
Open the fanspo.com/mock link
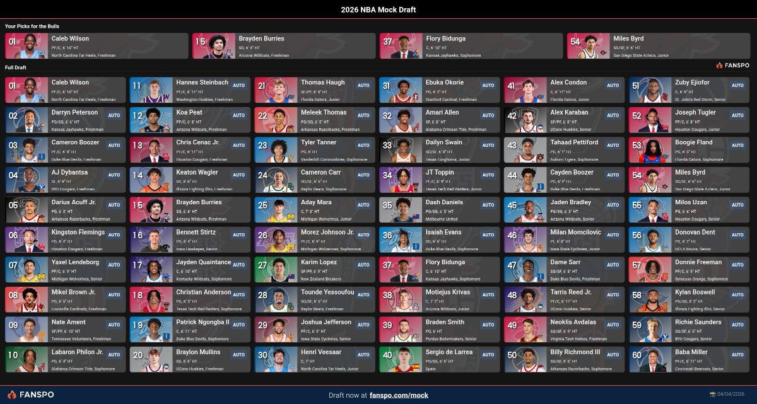(x=399, y=395)
